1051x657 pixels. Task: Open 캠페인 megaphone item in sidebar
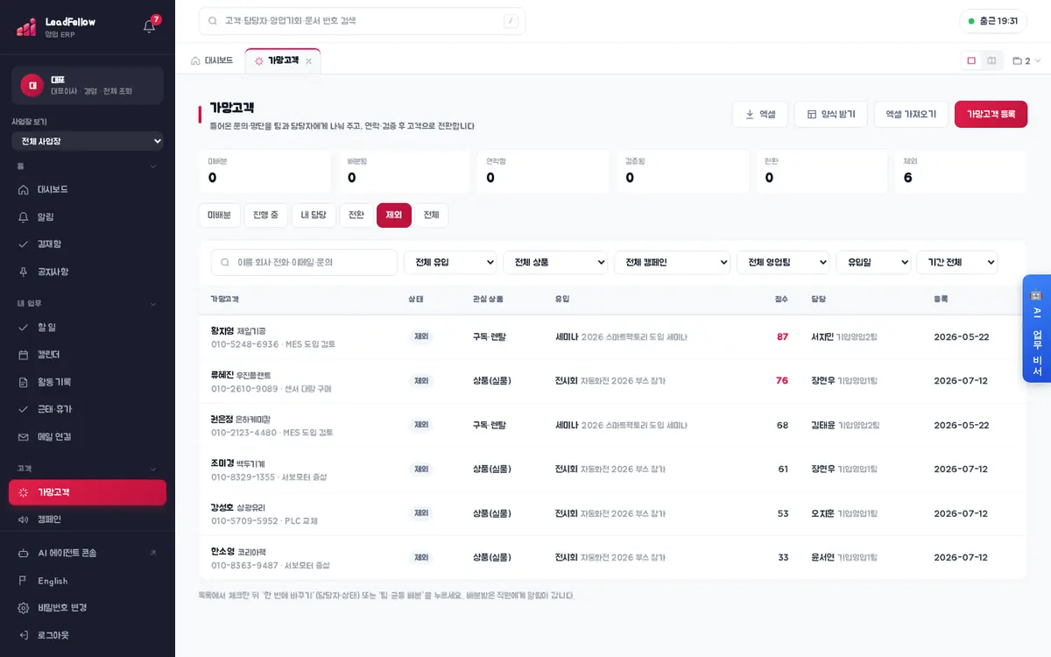click(88, 519)
